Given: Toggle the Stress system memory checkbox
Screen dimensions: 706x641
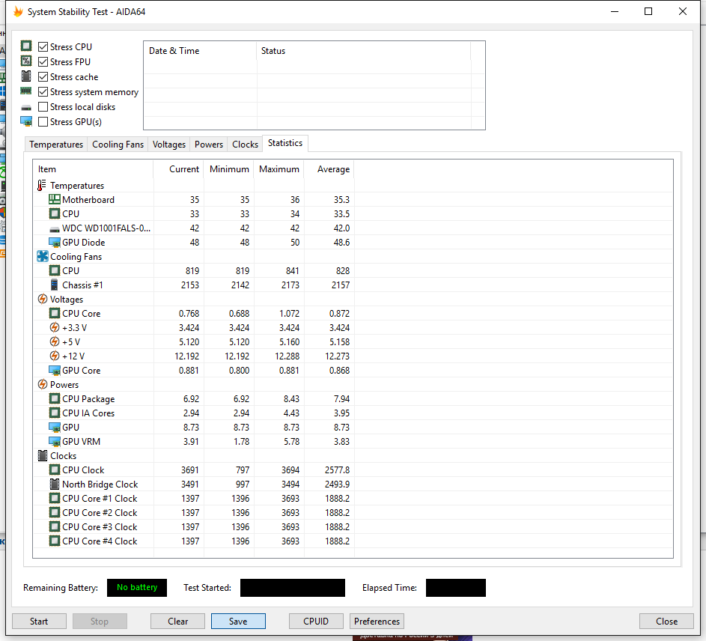Looking at the screenshot, I should coord(43,92).
